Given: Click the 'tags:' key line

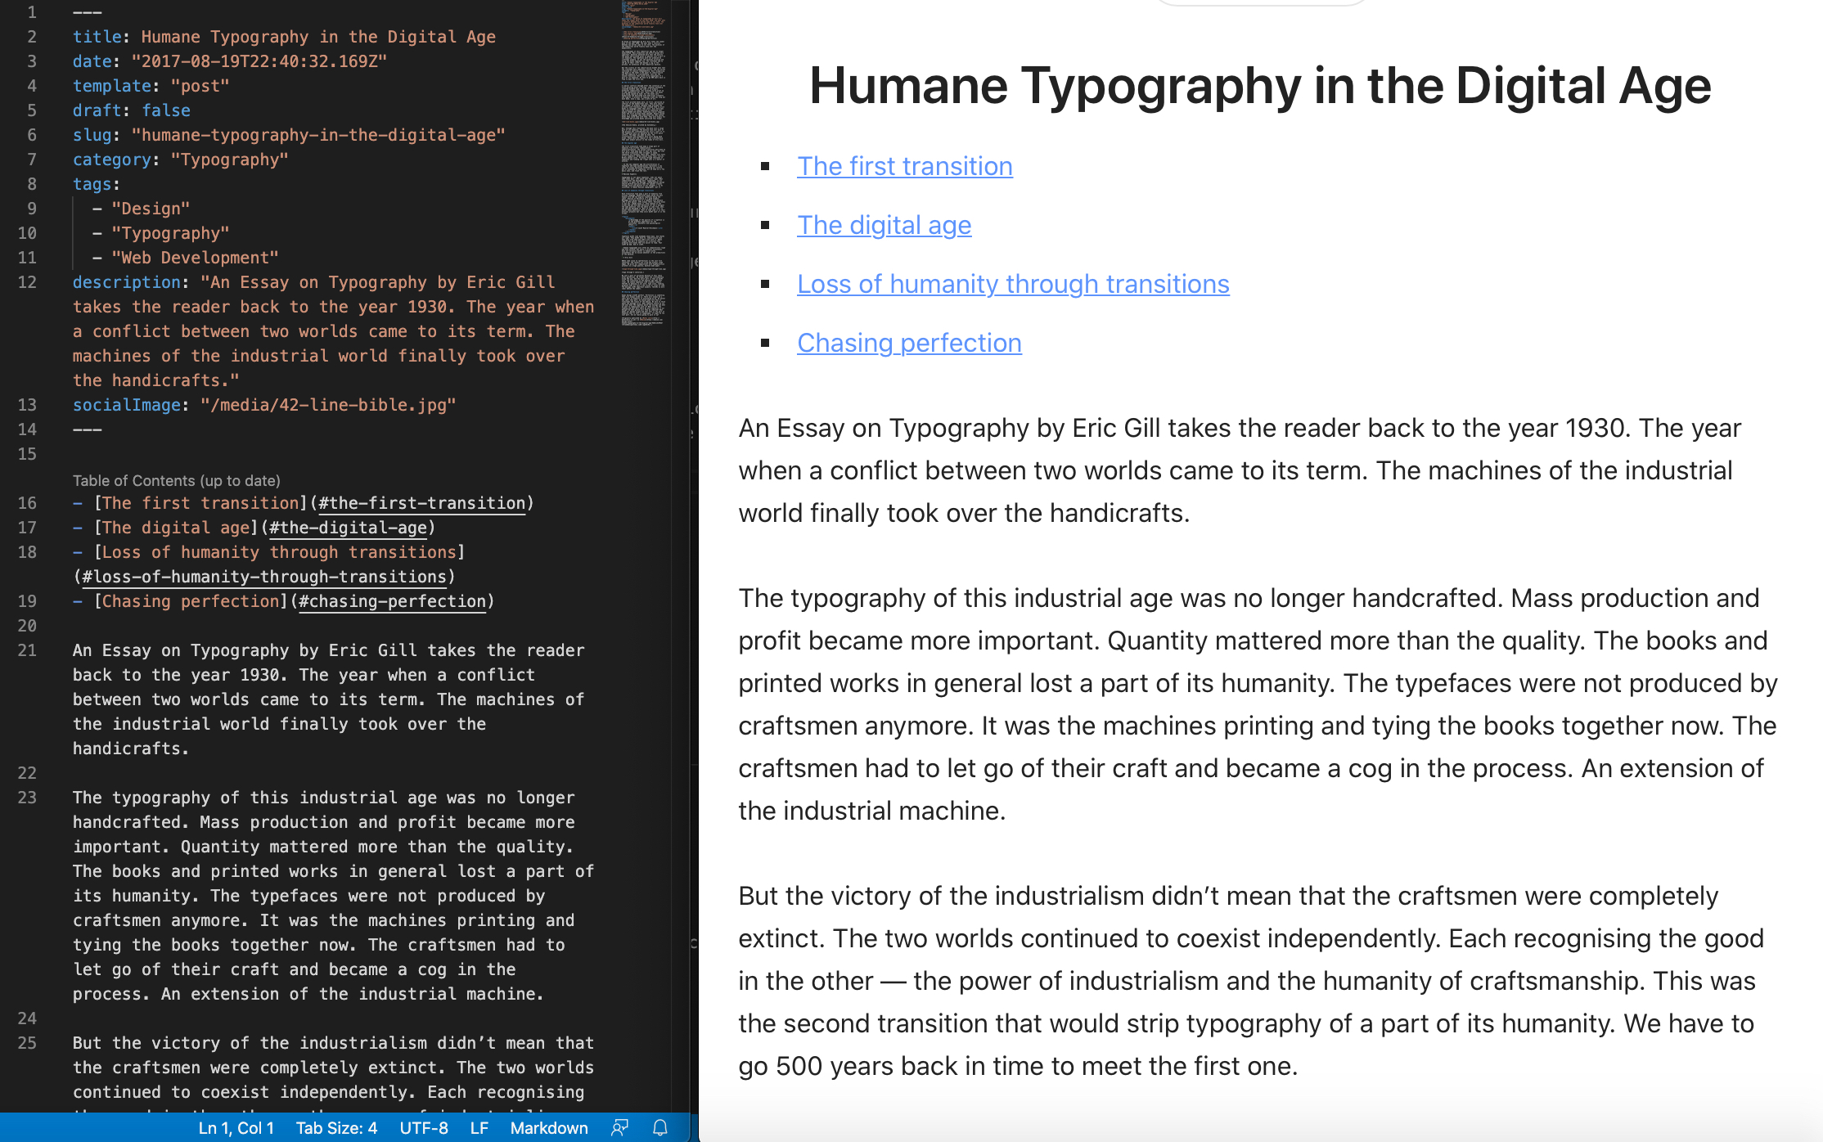Looking at the screenshot, I should point(97,184).
